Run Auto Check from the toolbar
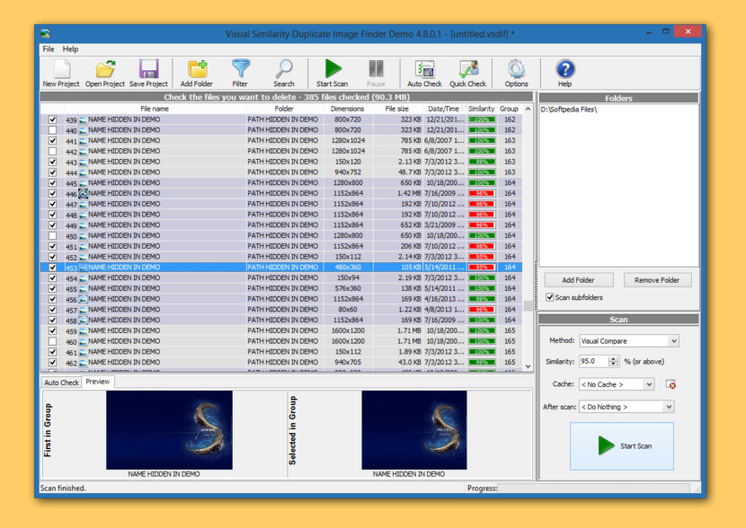This screenshot has height=528, width=746. pos(424,72)
